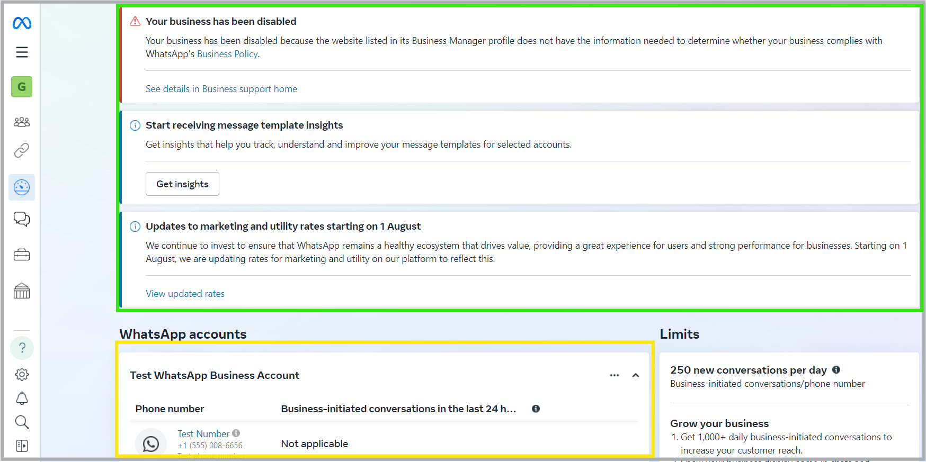The height and width of the screenshot is (462, 926).
Task: Click the 'Limits' heading
Action: click(680, 334)
